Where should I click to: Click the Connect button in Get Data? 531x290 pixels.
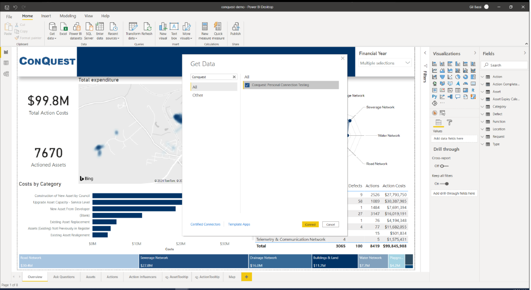[x=310, y=224]
